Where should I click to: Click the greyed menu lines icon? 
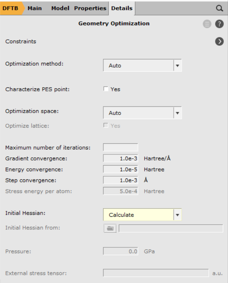207,24
